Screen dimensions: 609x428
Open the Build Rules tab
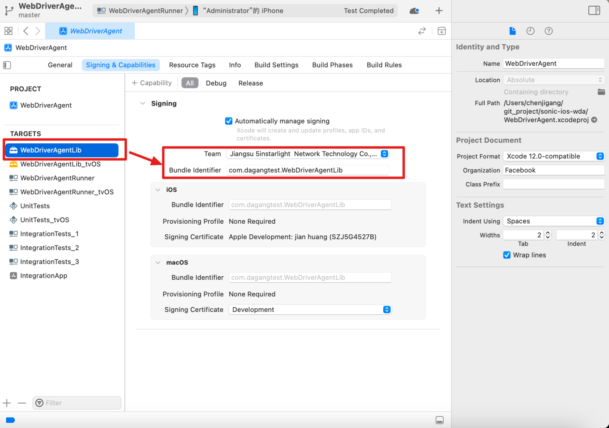[x=384, y=65]
